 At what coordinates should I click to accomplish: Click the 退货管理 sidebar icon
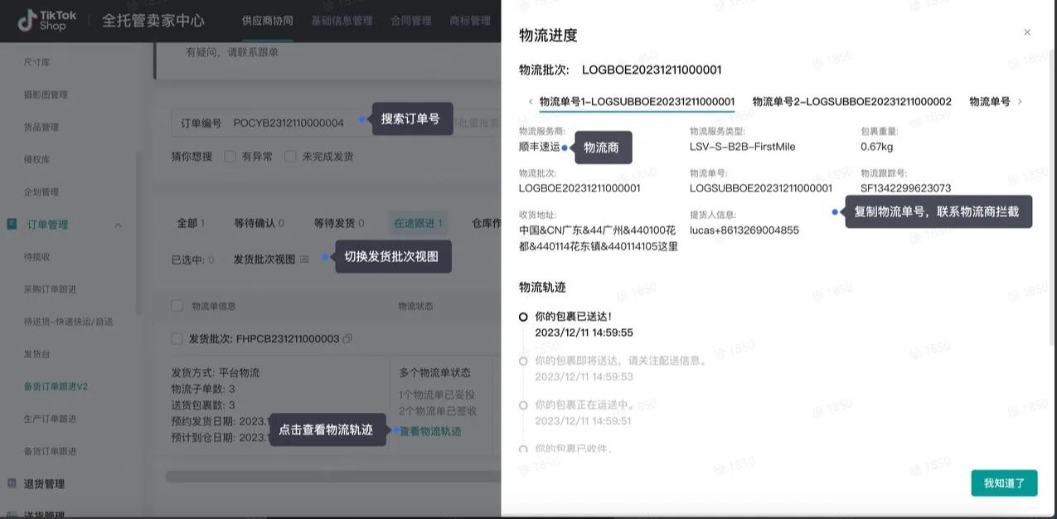coord(12,483)
